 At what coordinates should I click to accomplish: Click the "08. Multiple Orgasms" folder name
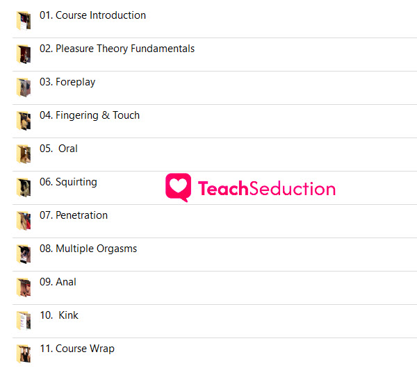click(x=88, y=249)
